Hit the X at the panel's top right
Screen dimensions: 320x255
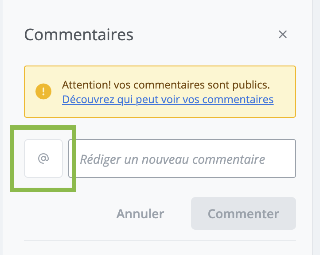pyautogui.click(x=283, y=35)
